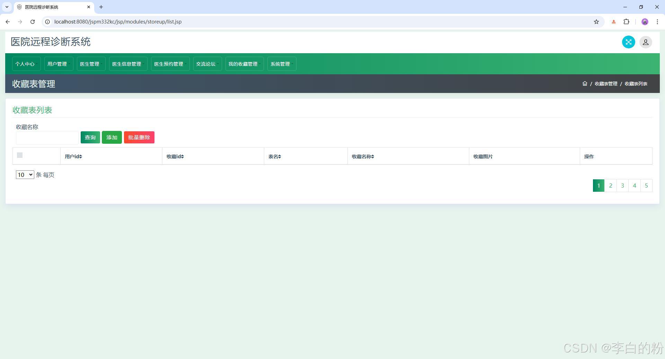
Task: Open the Chrome three-dot menu
Action: 657,22
